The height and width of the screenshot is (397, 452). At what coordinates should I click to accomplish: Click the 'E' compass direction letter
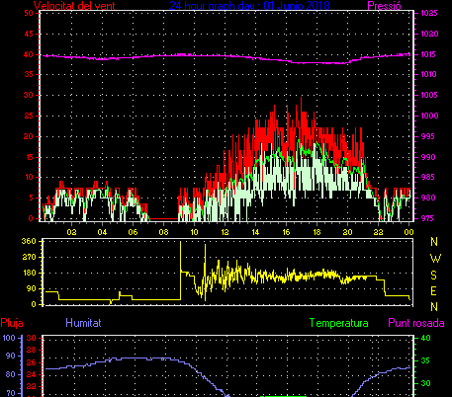[434, 291]
